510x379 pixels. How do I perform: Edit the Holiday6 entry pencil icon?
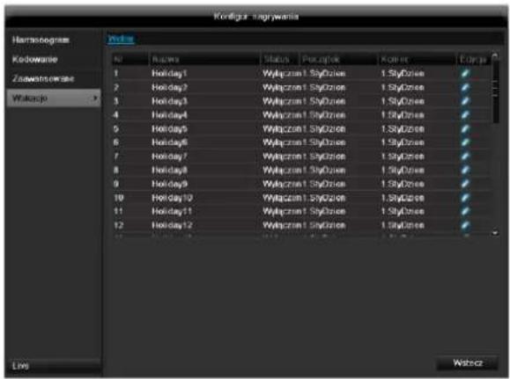[465, 142]
